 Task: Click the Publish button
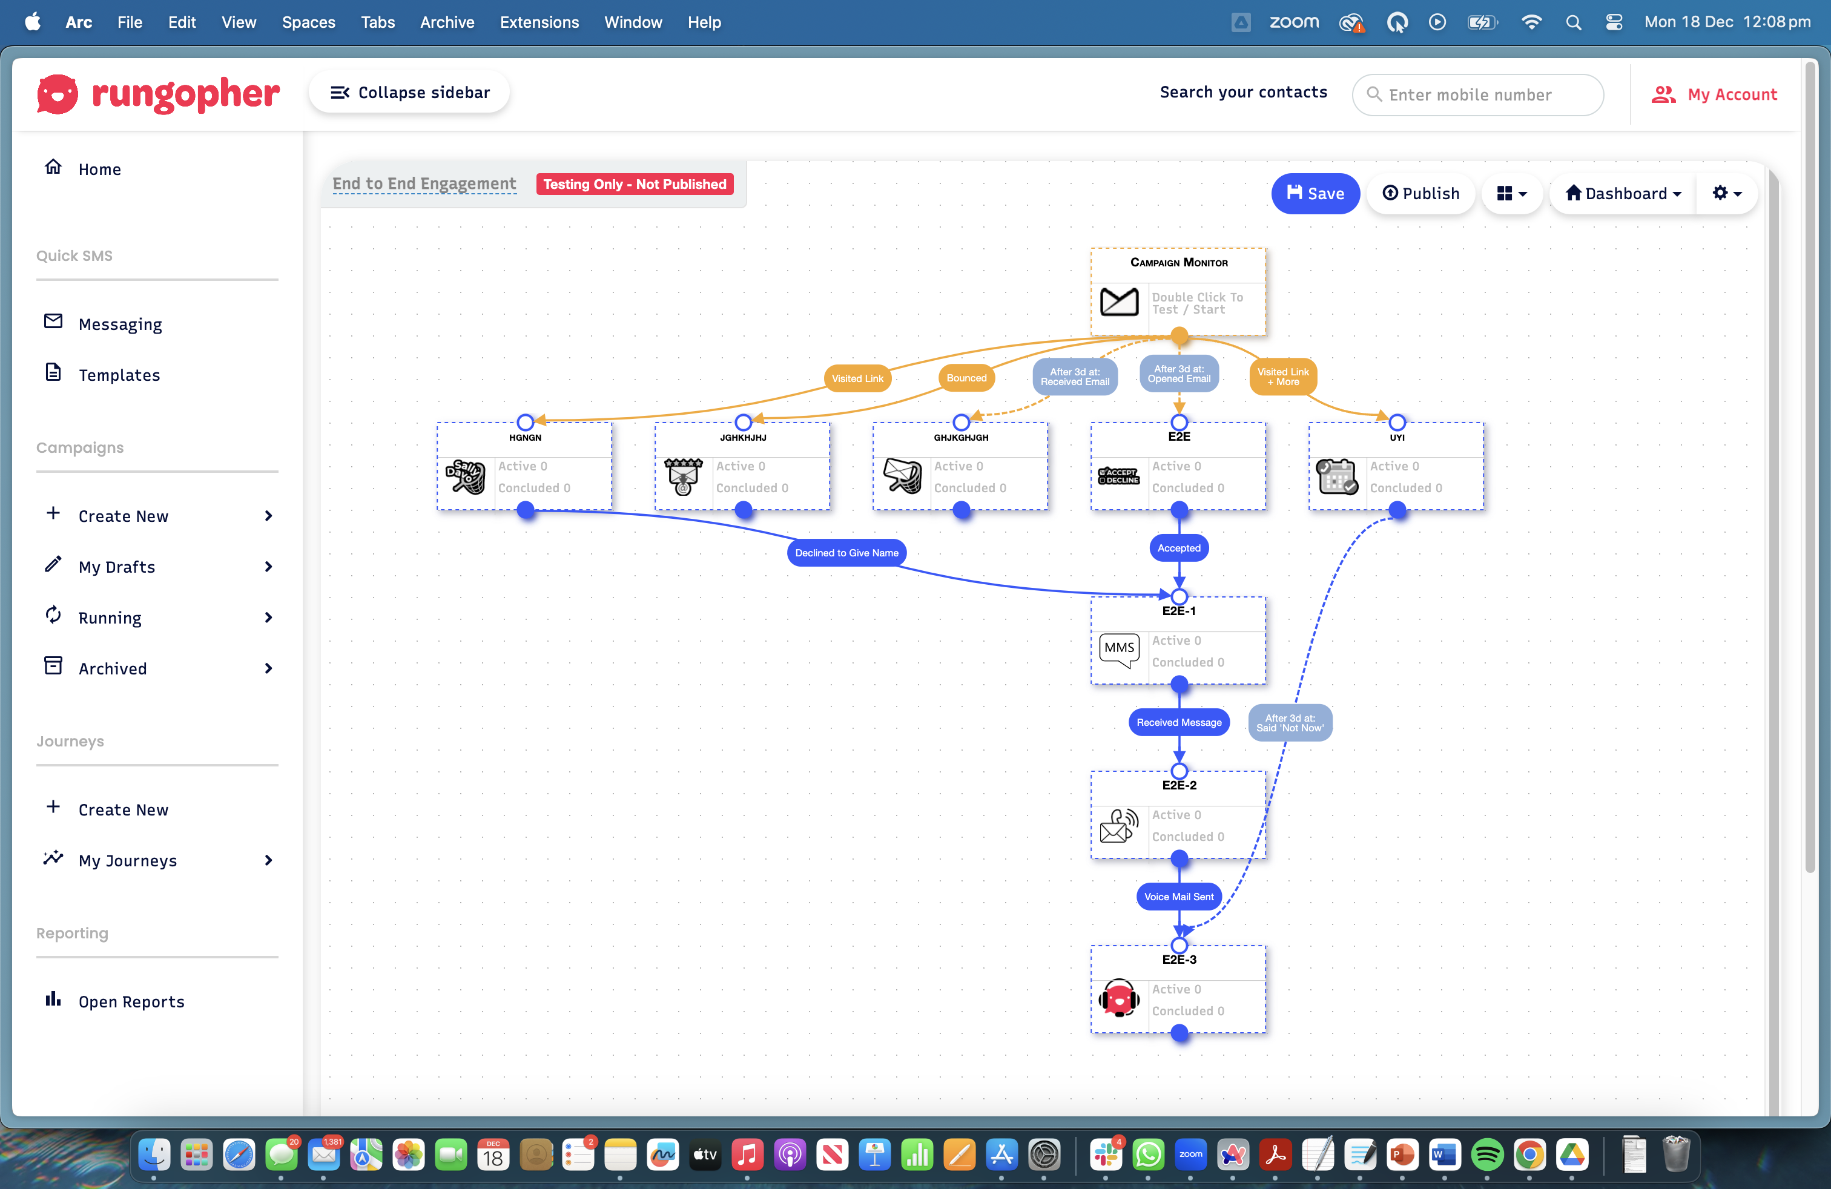click(1420, 193)
